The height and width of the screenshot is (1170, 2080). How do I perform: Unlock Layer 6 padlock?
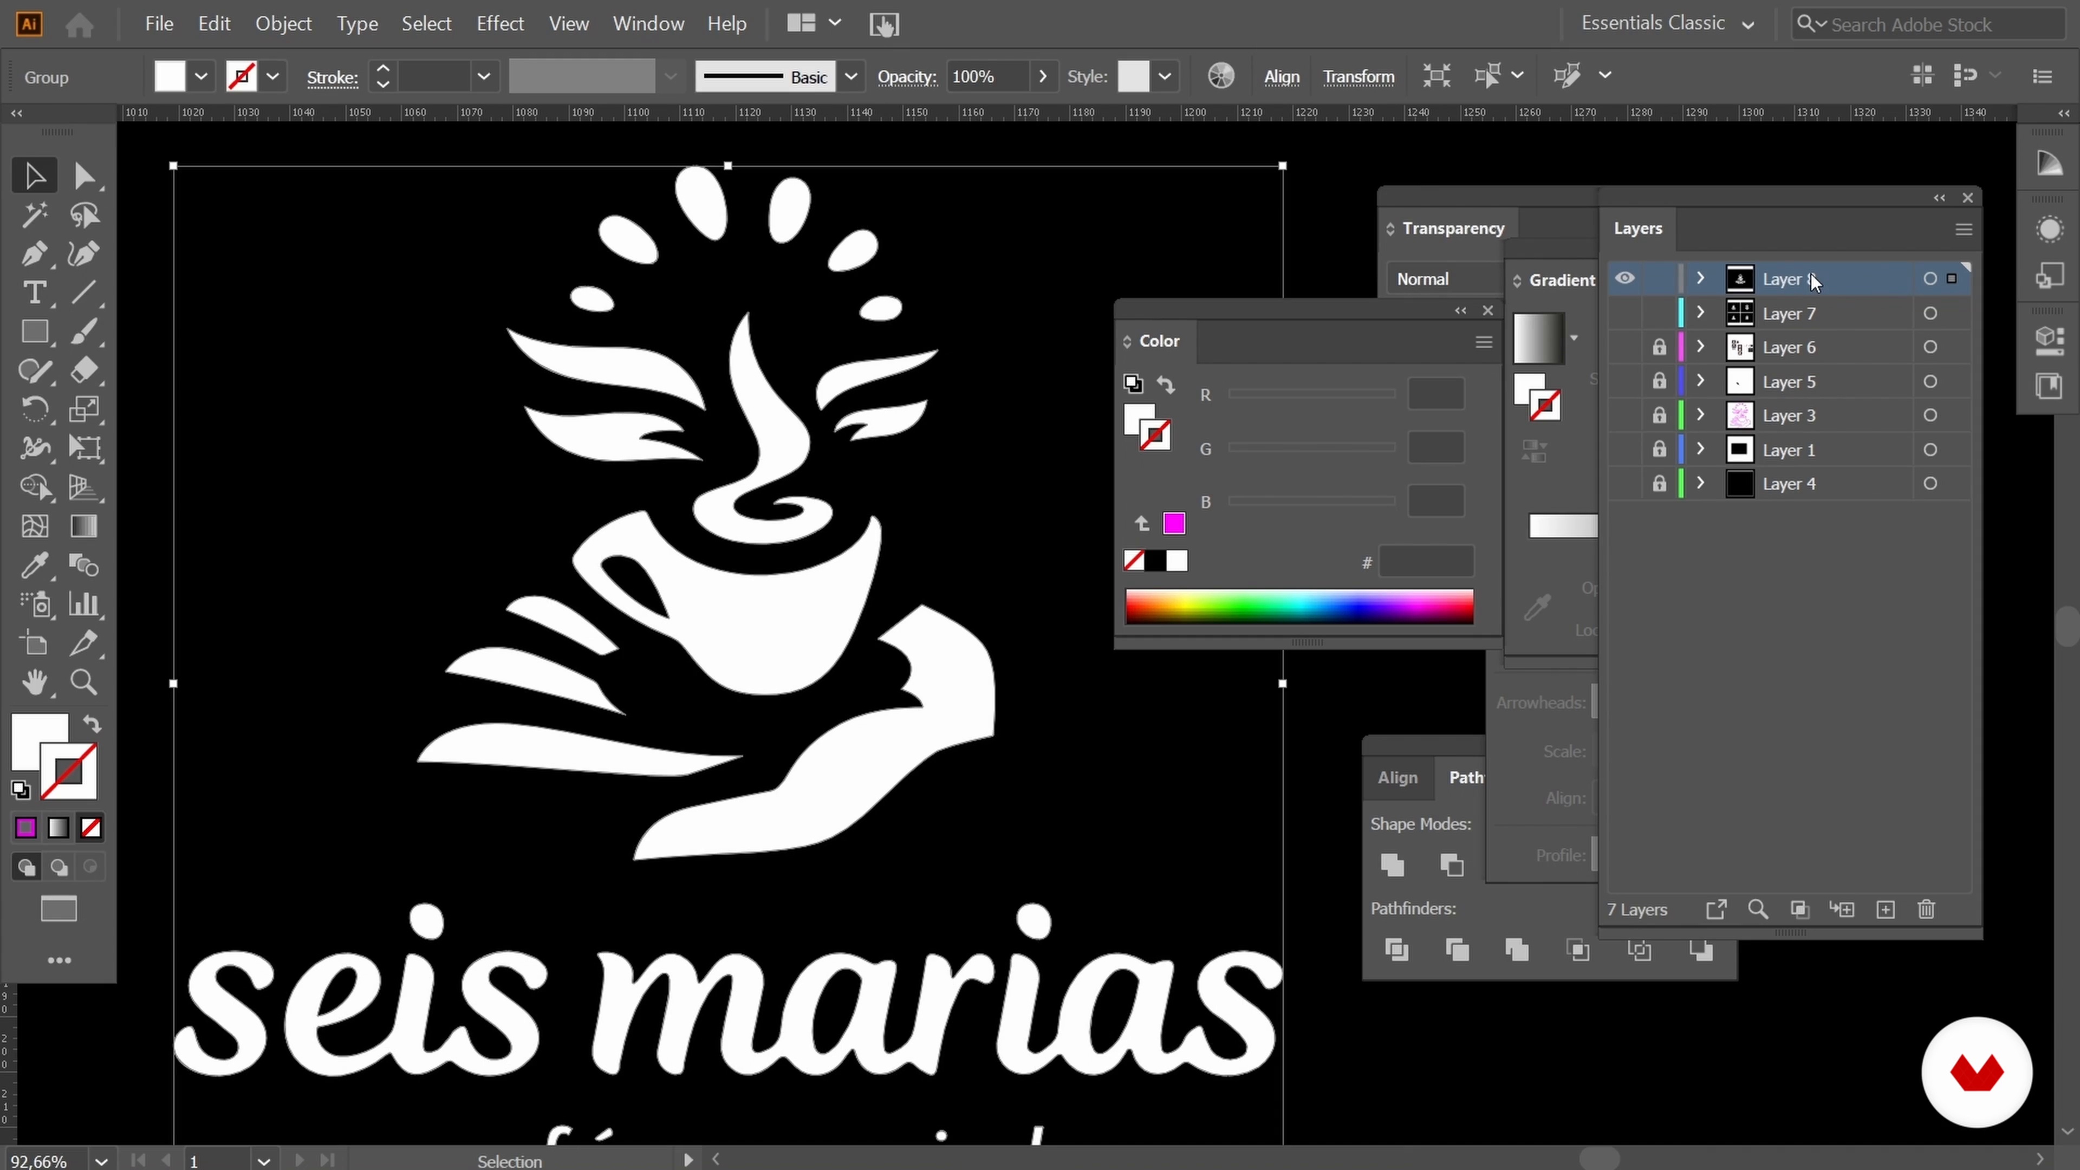click(1659, 347)
